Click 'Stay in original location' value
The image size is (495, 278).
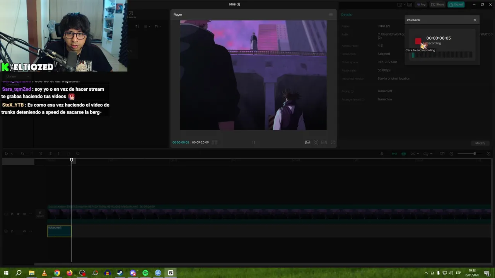pyautogui.click(x=394, y=79)
